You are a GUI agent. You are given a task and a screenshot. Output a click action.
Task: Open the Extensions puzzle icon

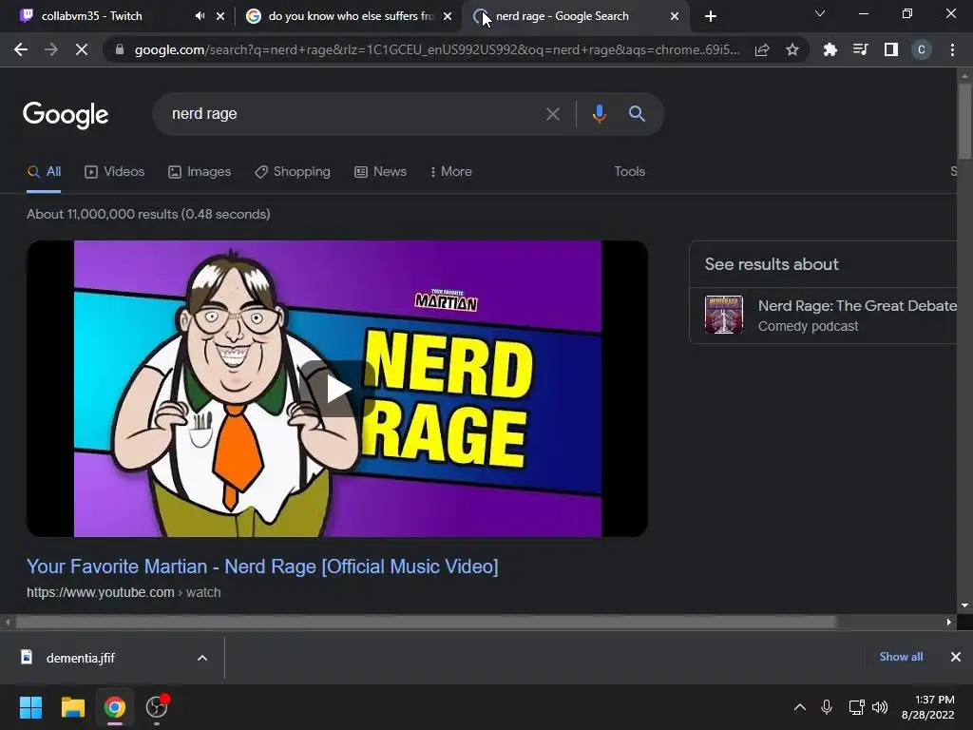click(x=830, y=49)
